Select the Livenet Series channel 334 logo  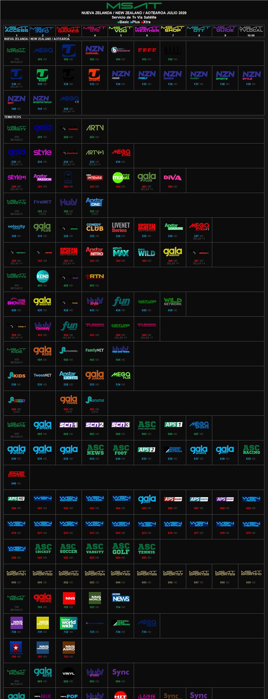coord(121,227)
